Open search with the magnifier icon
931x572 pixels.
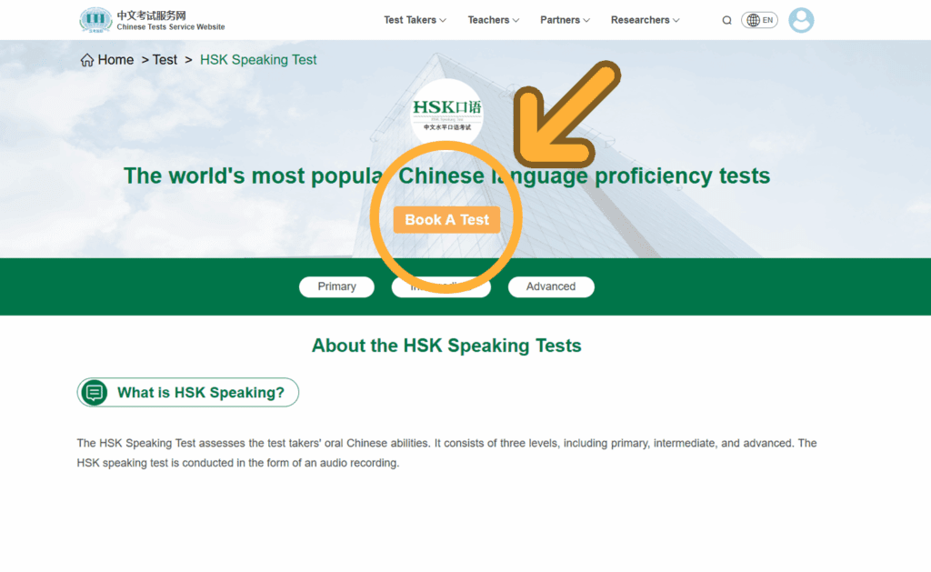[x=726, y=20]
